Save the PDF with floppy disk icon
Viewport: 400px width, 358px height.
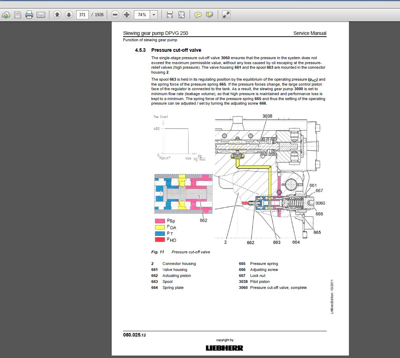tap(18, 15)
